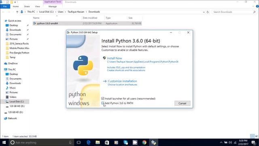The height and width of the screenshot is (146, 259).
Task: Click the Customize installation arrow icon
Action: point(104,81)
